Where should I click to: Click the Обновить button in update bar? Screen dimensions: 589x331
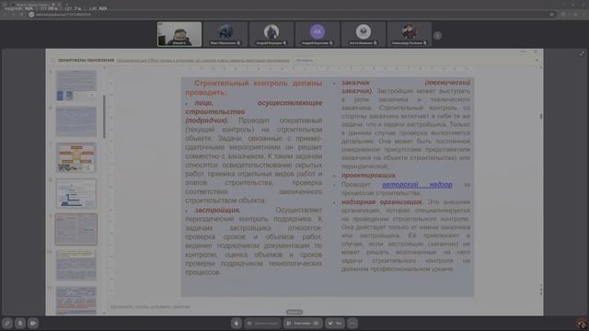point(304,60)
